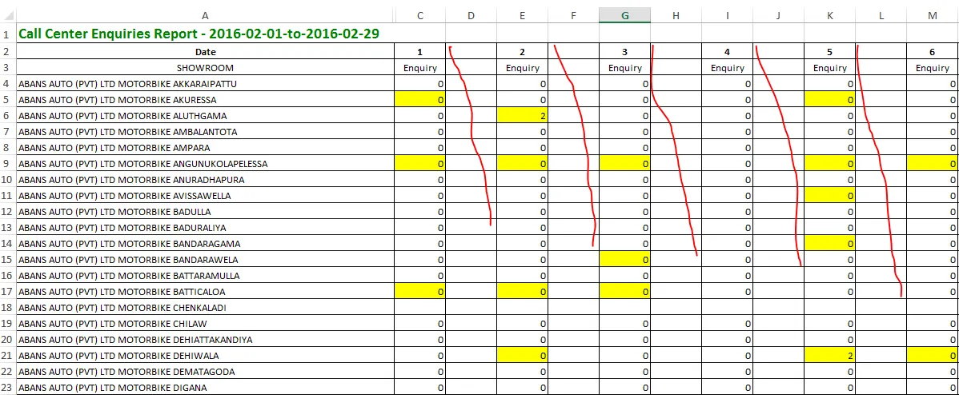959x395 pixels.
Task: Select ABANS AUTO MOTORBIKE ALUTHGAMA cell
Action: pyautogui.click(x=205, y=115)
